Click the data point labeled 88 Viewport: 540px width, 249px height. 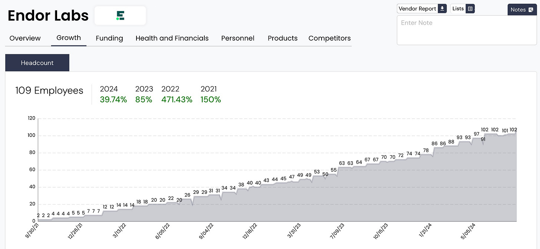tap(451, 141)
